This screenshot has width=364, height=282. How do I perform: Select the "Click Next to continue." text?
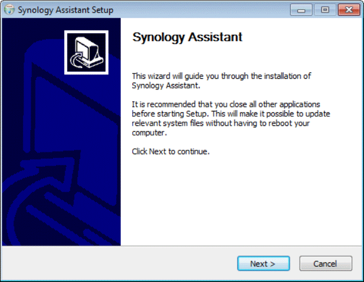pos(170,151)
